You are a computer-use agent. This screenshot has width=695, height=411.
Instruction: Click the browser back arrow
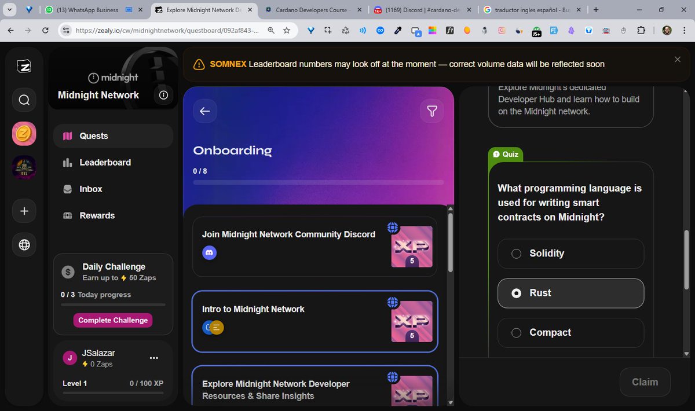12,30
